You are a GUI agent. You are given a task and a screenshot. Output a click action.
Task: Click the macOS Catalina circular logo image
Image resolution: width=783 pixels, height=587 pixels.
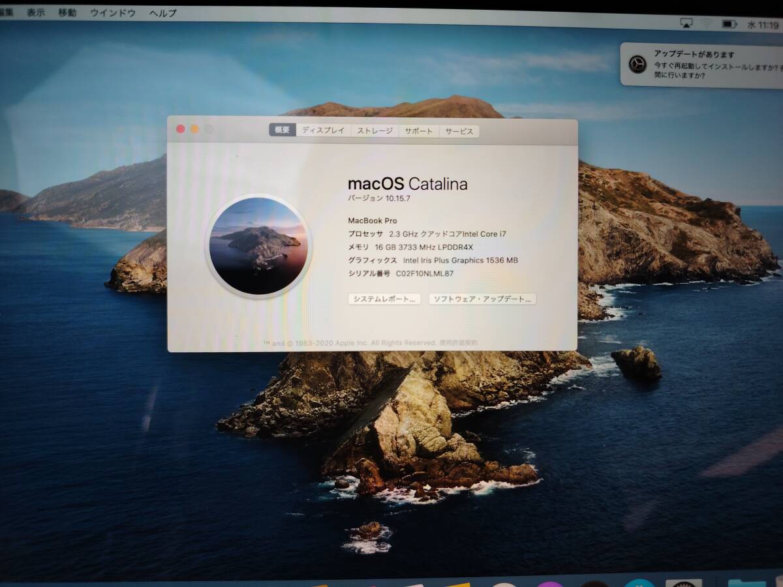[x=258, y=246]
